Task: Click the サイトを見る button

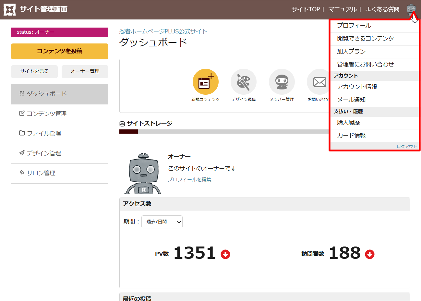Action: pyautogui.click(x=34, y=71)
